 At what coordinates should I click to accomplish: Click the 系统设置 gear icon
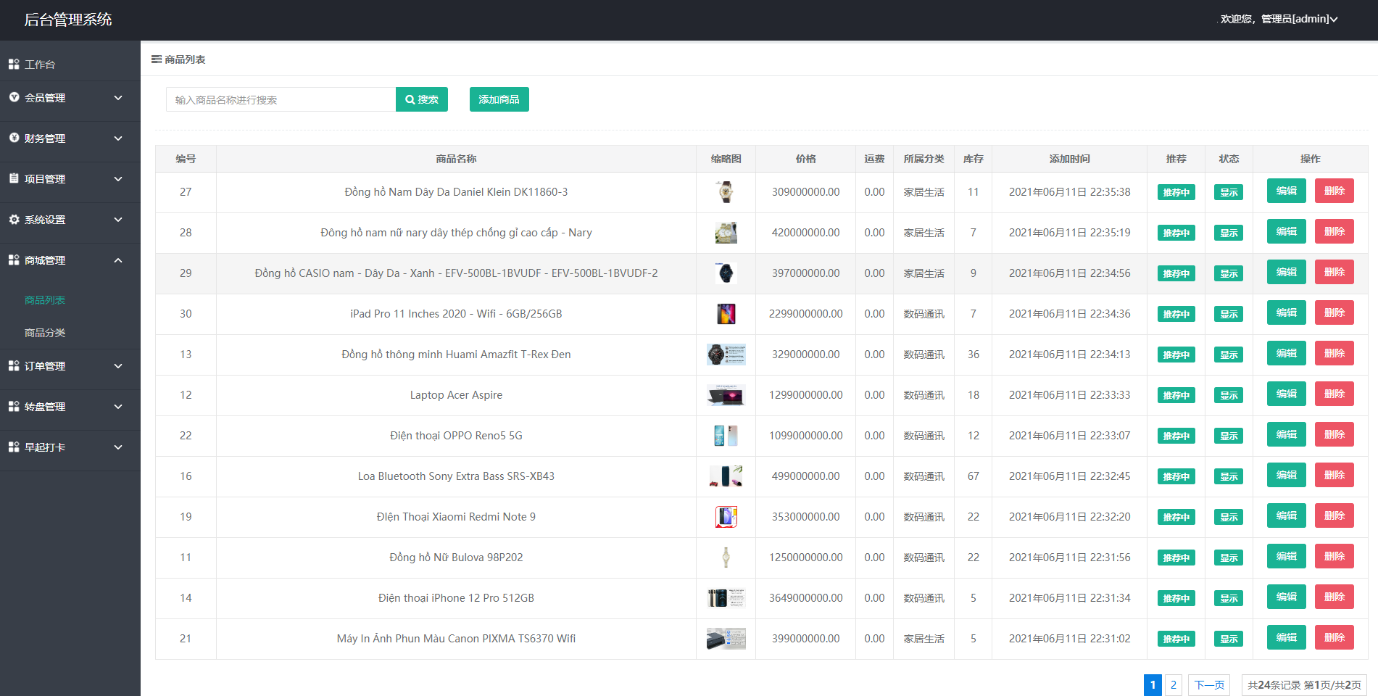coord(14,219)
